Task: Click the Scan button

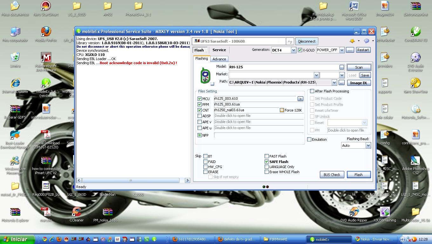Action: pyautogui.click(x=359, y=67)
